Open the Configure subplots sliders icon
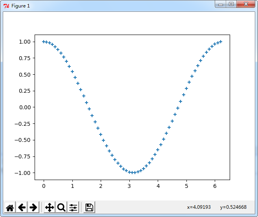258x217 pixels. click(x=73, y=207)
